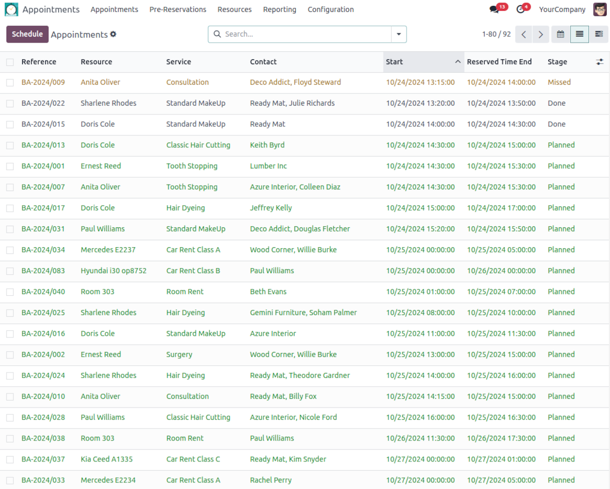
Task: Switch to calendar view
Action: (560, 34)
